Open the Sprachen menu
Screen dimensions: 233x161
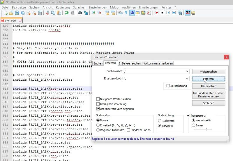[79, 8]
